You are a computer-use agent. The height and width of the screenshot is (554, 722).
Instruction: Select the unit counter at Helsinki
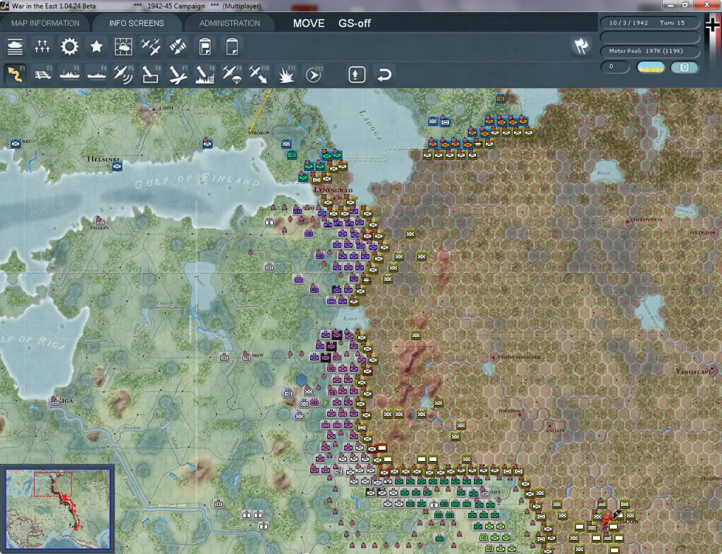click(117, 166)
